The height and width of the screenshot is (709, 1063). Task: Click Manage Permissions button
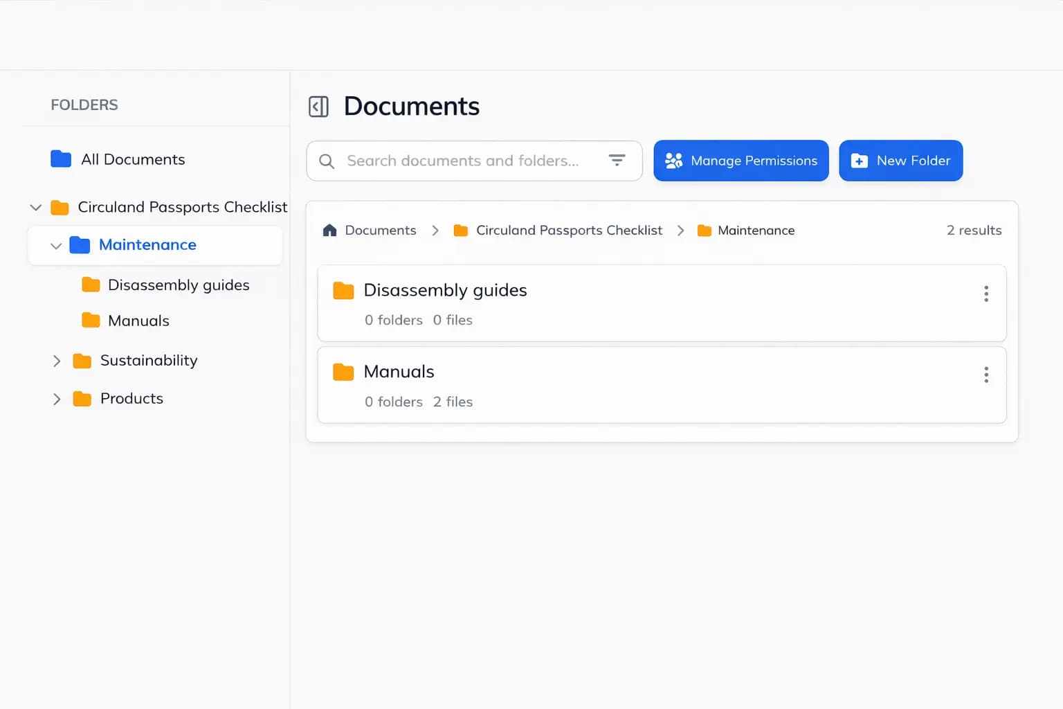coord(741,161)
